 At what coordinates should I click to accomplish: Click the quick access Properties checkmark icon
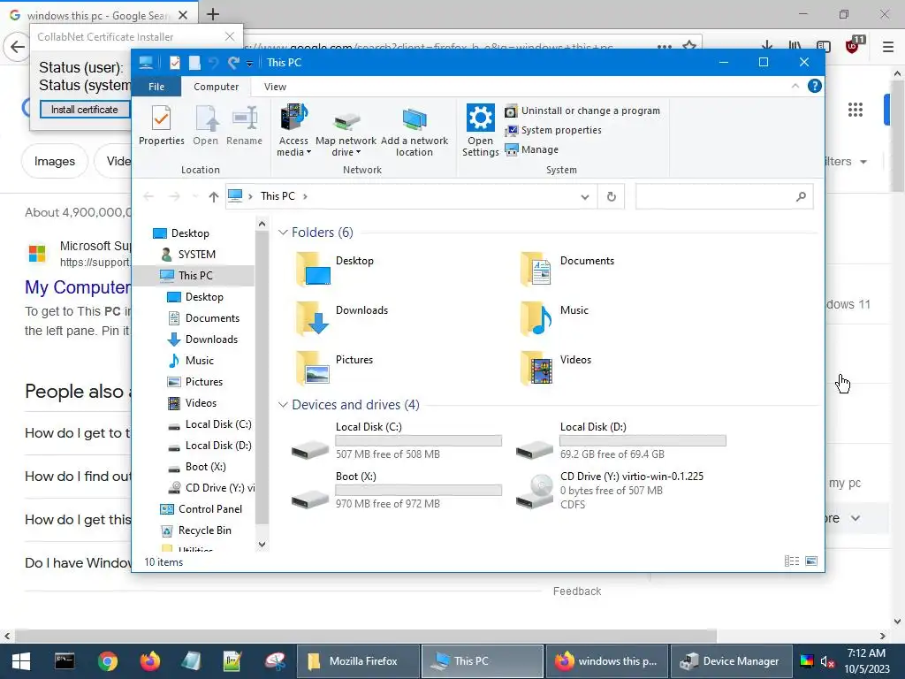click(x=174, y=63)
